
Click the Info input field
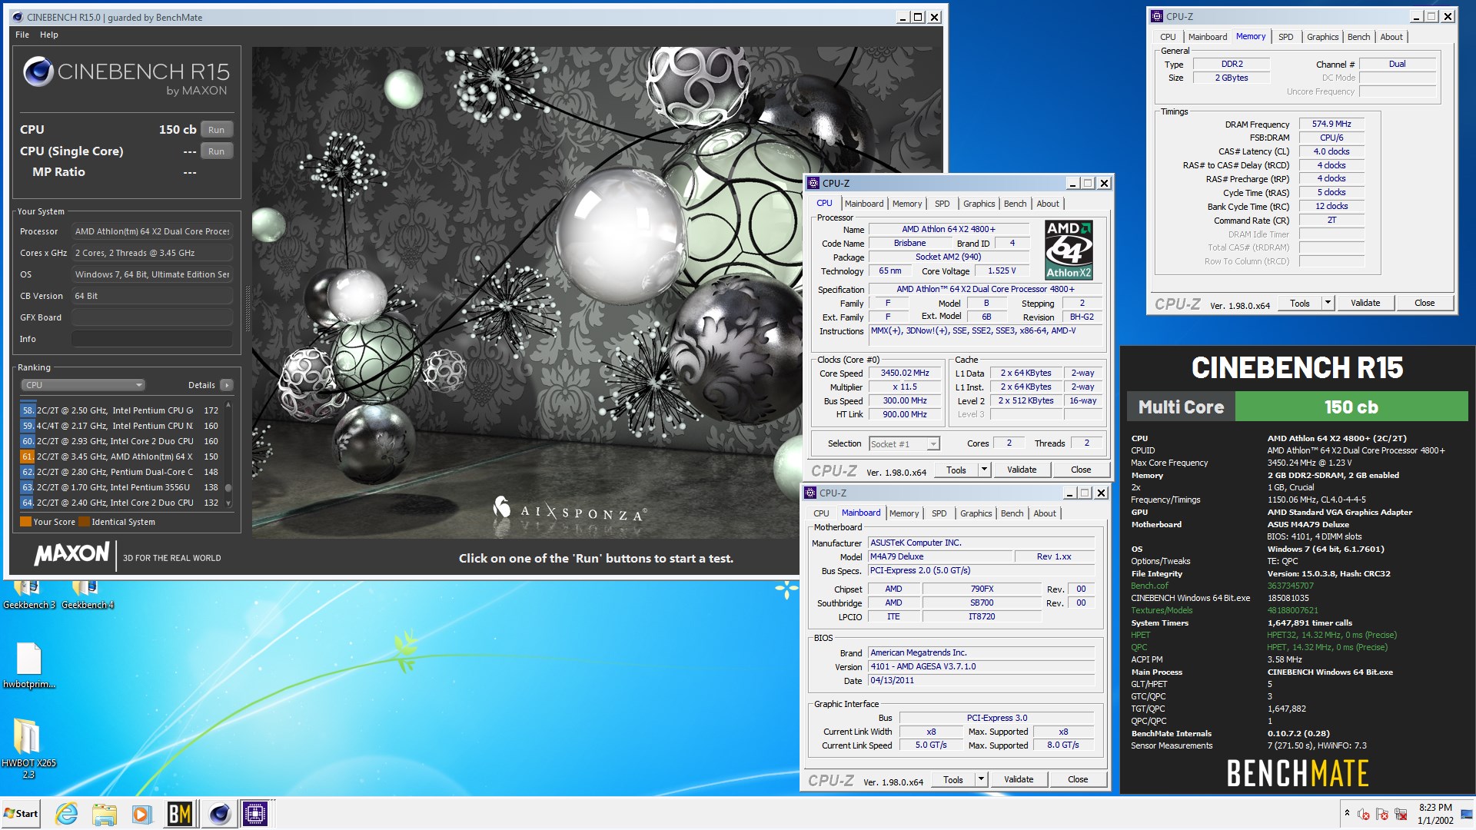pyautogui.click(x=152, y=339)
